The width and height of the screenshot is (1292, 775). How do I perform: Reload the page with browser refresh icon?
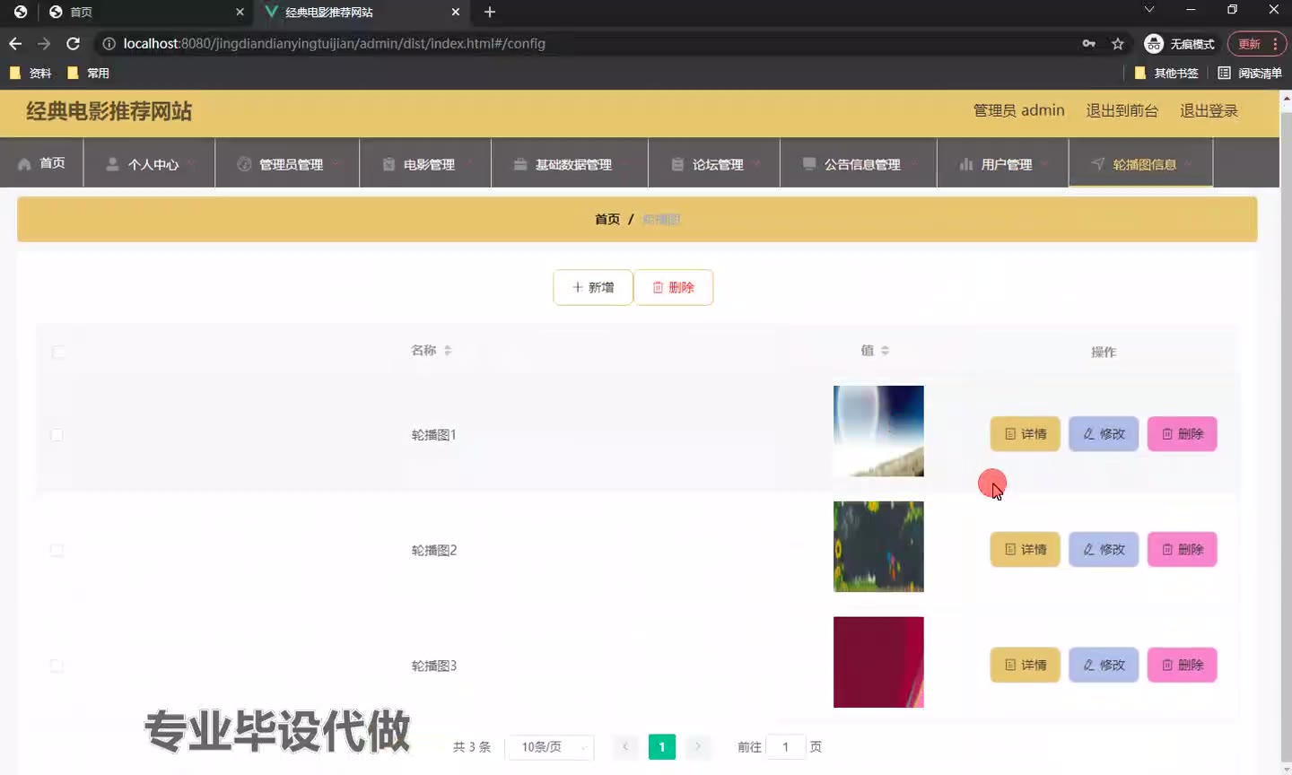(x=74, y=43)
